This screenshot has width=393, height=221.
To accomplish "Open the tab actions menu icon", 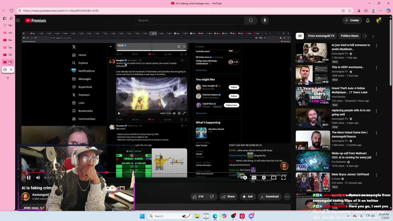I will 5,18.
